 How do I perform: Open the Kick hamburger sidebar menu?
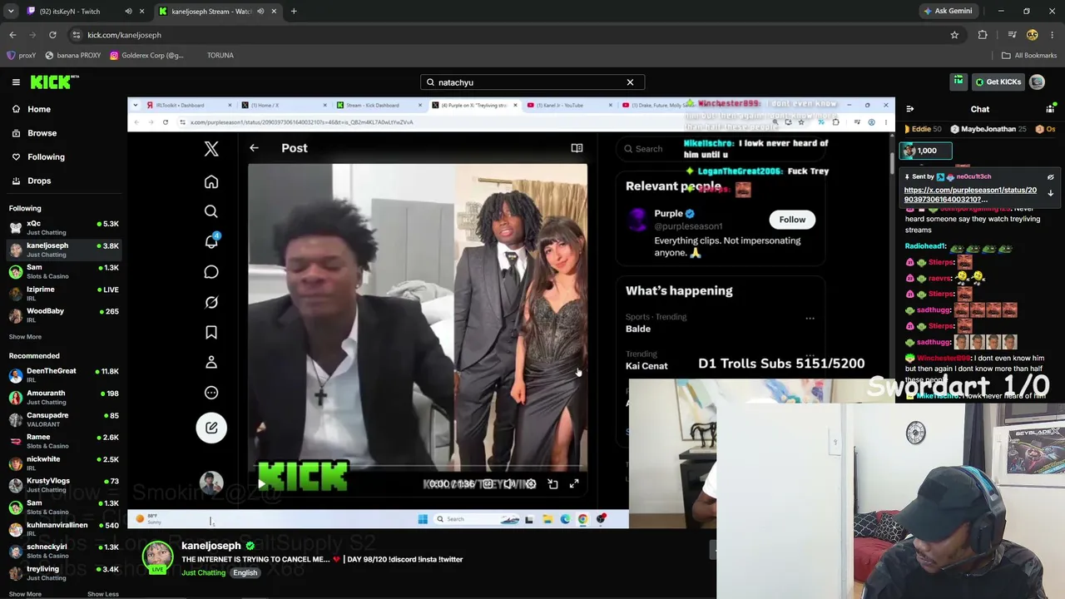[16, 82]
